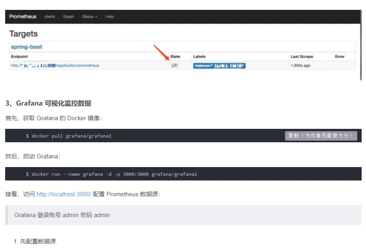Click the blue instance label badge

pos(219,65)
